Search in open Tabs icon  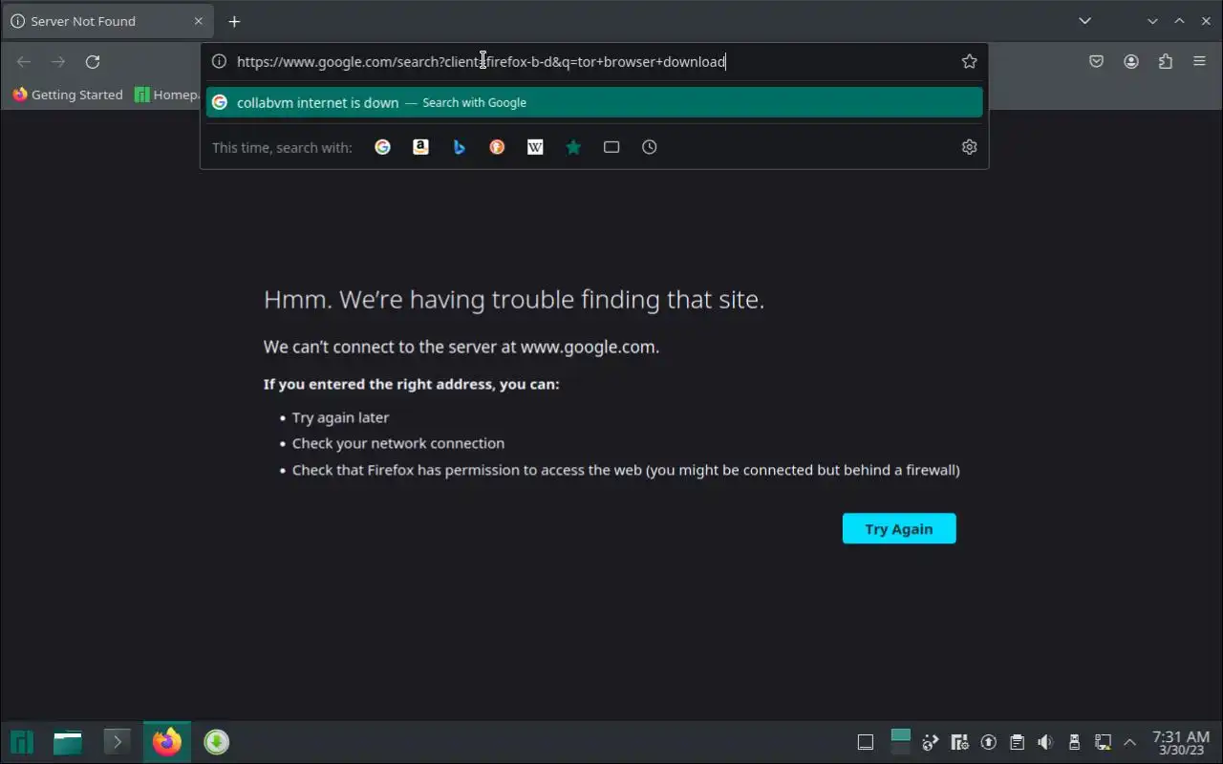tap(611, 147)
